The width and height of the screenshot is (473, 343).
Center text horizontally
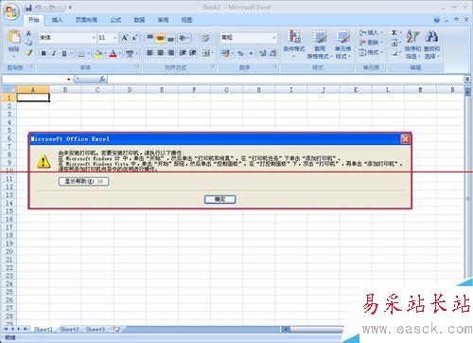tap(161, 53)
